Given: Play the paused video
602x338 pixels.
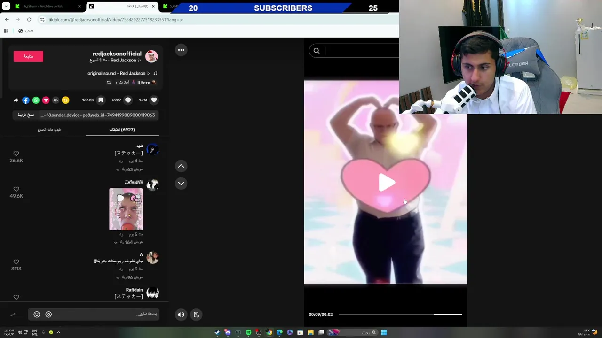Looking at the screenshot, I should [386, 183].
